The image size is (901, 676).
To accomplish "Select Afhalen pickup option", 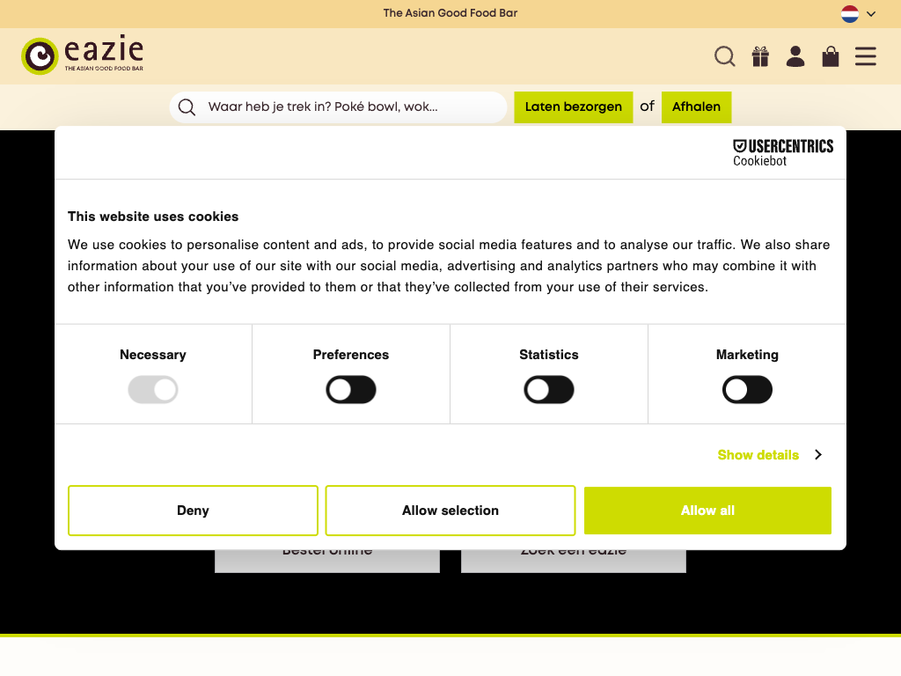I will 696,107.
